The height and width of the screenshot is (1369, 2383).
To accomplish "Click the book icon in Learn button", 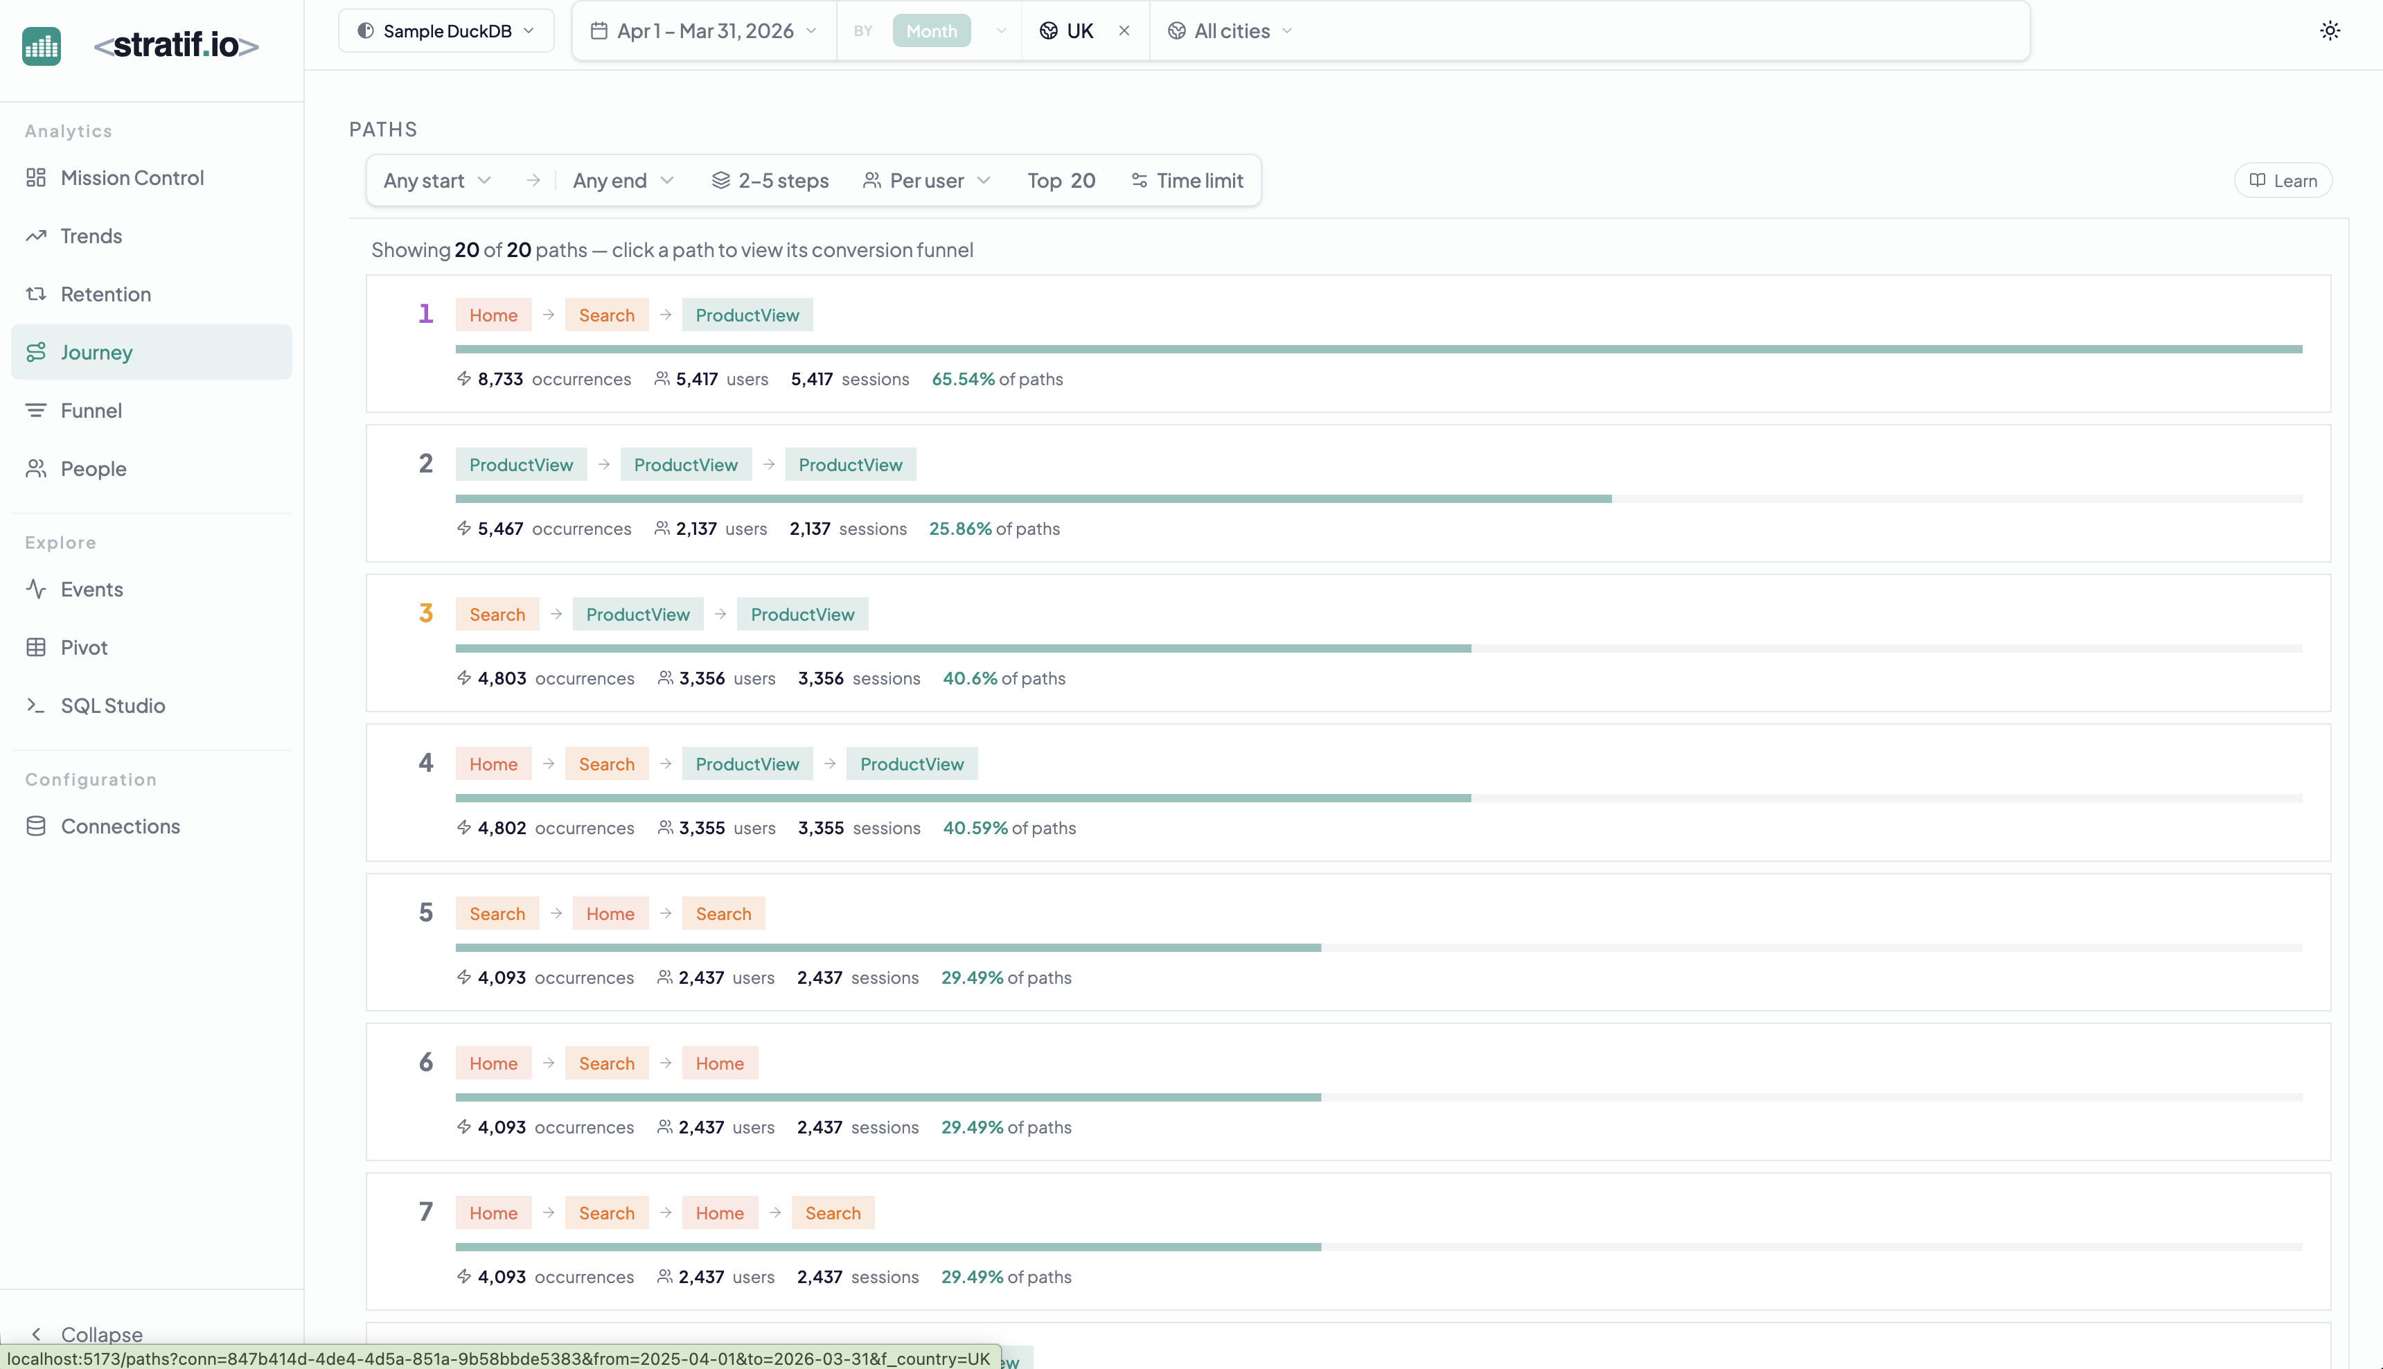I will [x=2257, y=181].
